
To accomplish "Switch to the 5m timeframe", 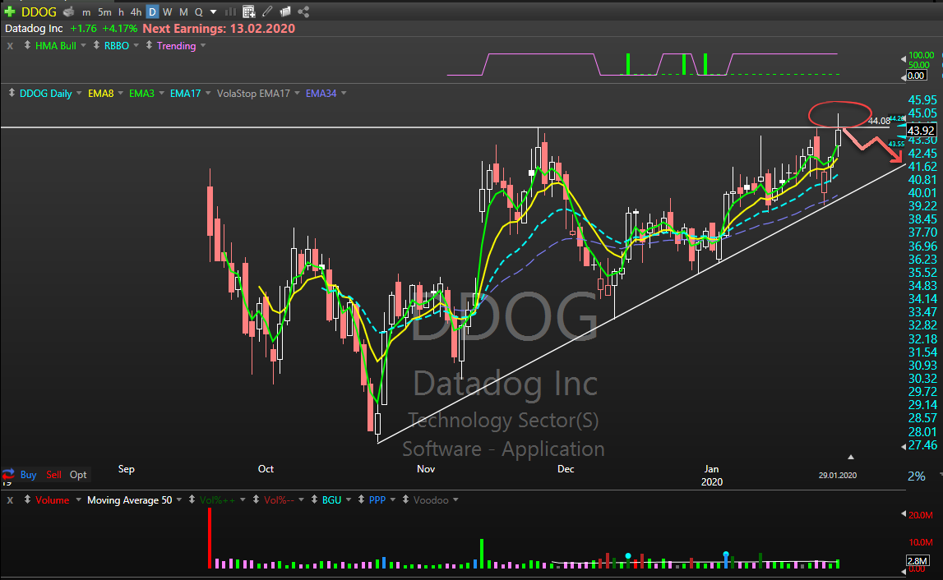I will [x=104, y=12].
